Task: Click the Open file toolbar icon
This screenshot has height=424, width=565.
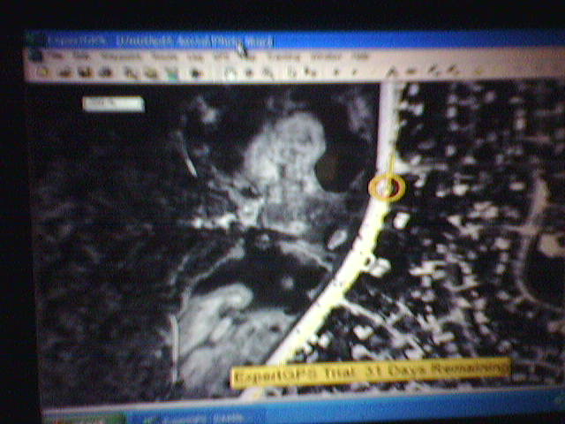Action: pos(64,72)
